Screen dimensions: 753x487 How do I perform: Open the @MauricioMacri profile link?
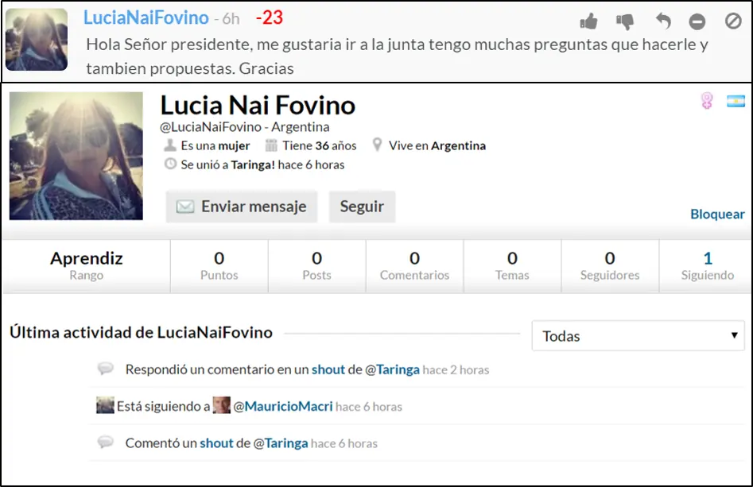point(283,407)
